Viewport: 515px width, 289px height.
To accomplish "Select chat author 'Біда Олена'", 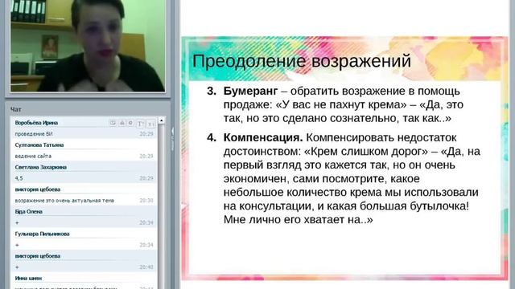I will pos(29,212).
